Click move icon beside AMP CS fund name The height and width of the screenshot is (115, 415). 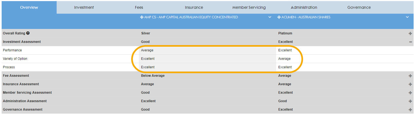142,17
